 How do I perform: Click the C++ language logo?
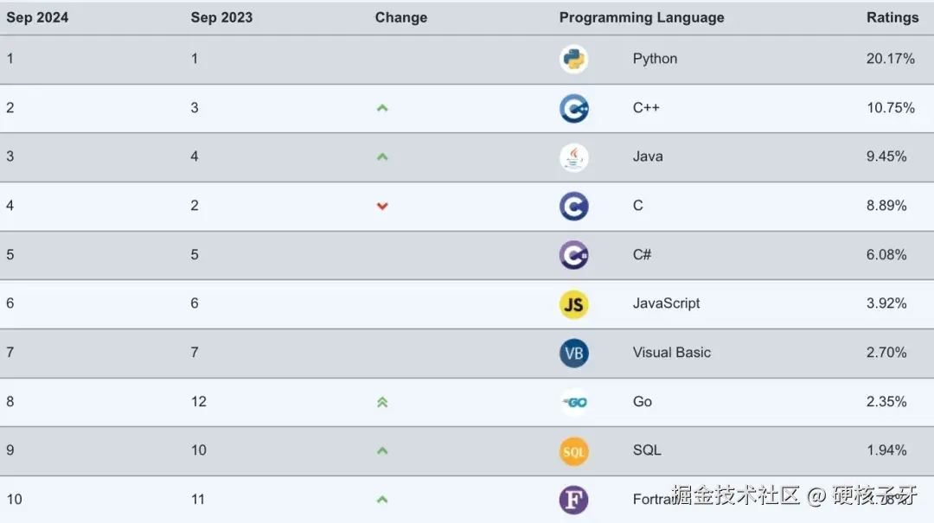(573, 108)
